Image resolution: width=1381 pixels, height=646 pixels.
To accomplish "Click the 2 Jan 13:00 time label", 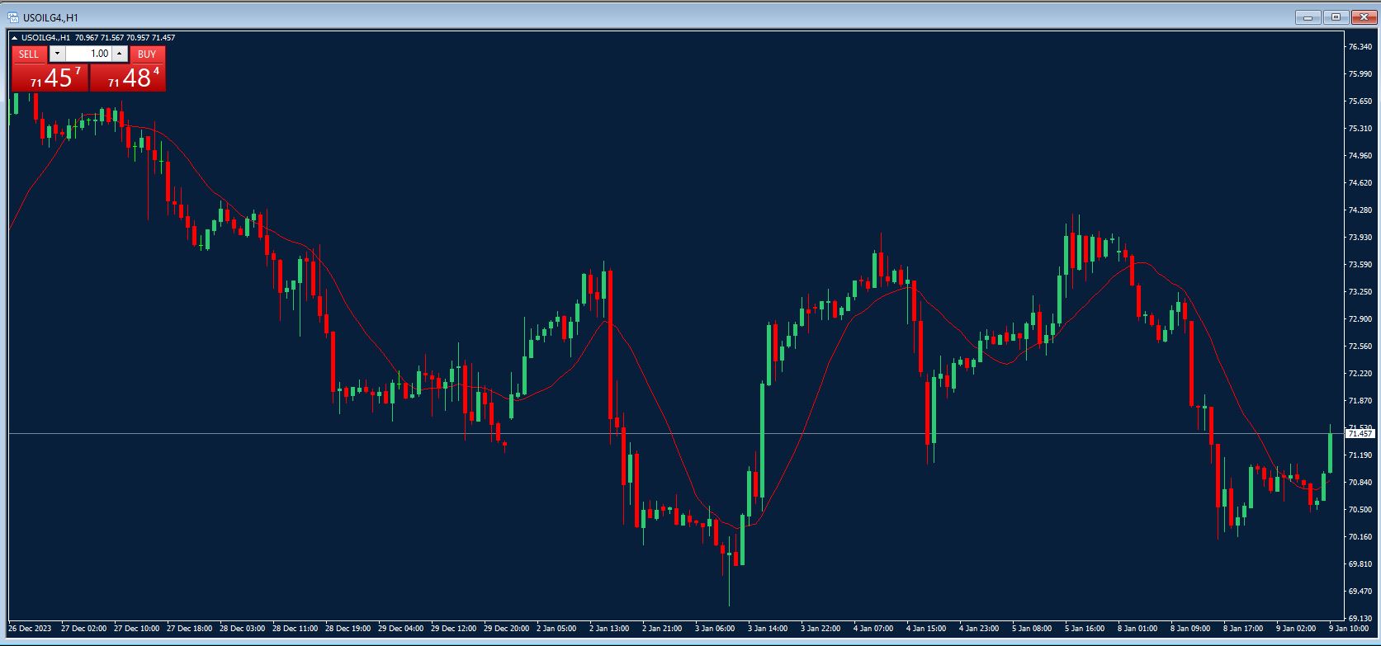I will point(609,629).
